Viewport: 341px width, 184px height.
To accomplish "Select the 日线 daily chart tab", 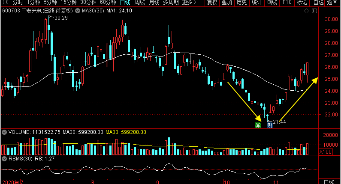I will point(125,3).
